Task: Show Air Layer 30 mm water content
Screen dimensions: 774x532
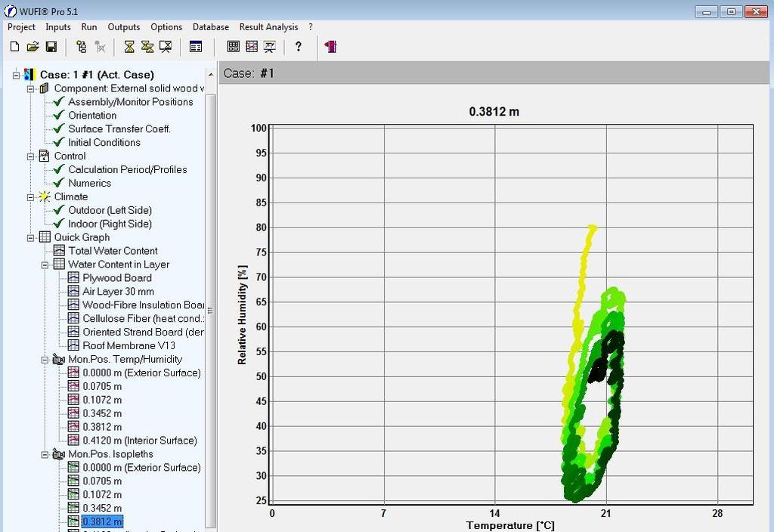Action: (118, 292)
